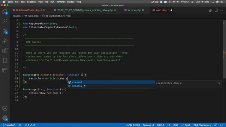This screenshot has width=226, height=127.
Task: Open the Edit menu
Action: [23, 2]
